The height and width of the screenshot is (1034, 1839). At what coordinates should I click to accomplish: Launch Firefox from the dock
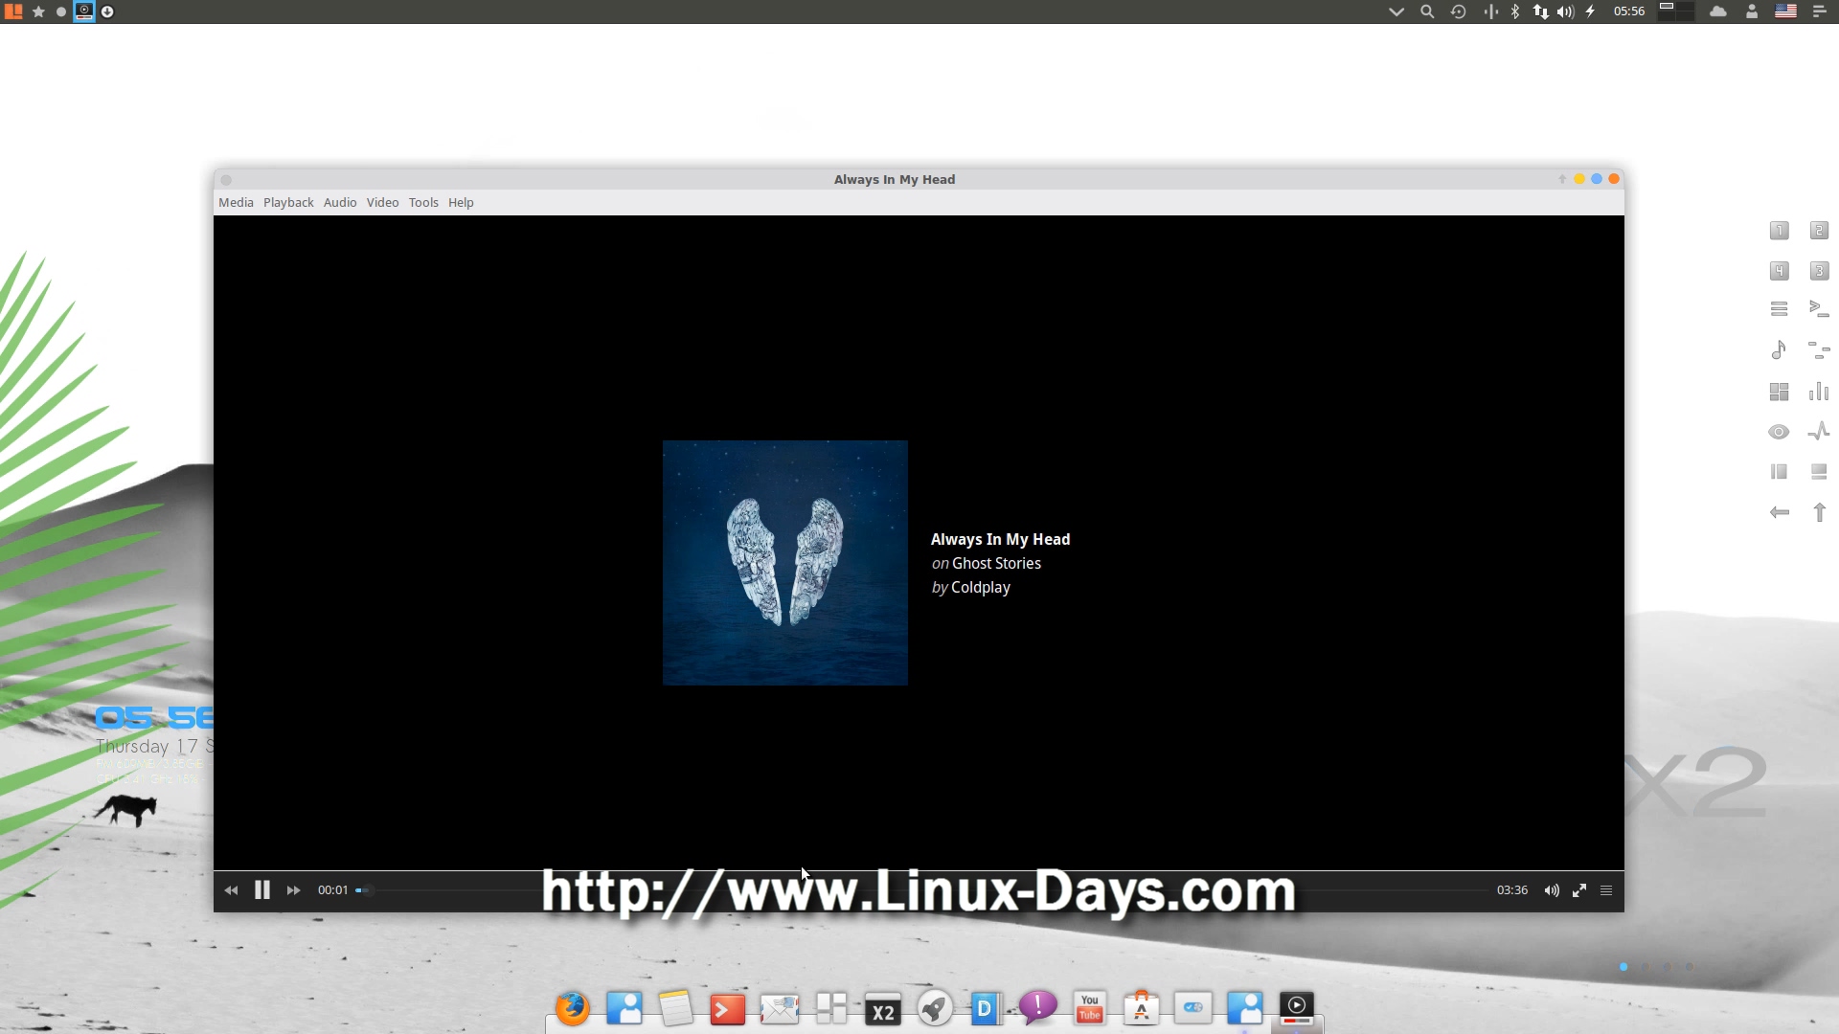[x=572, y=1008]
